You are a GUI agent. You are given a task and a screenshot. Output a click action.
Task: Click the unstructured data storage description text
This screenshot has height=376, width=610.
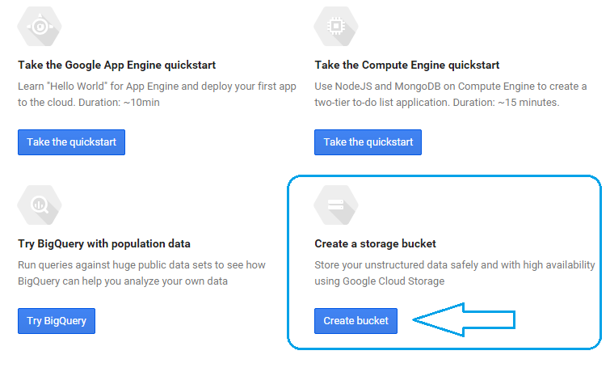pos(454,265)
